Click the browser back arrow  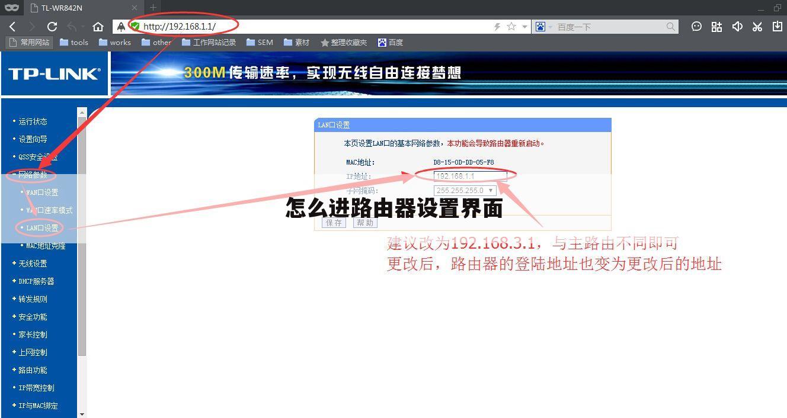12,27
